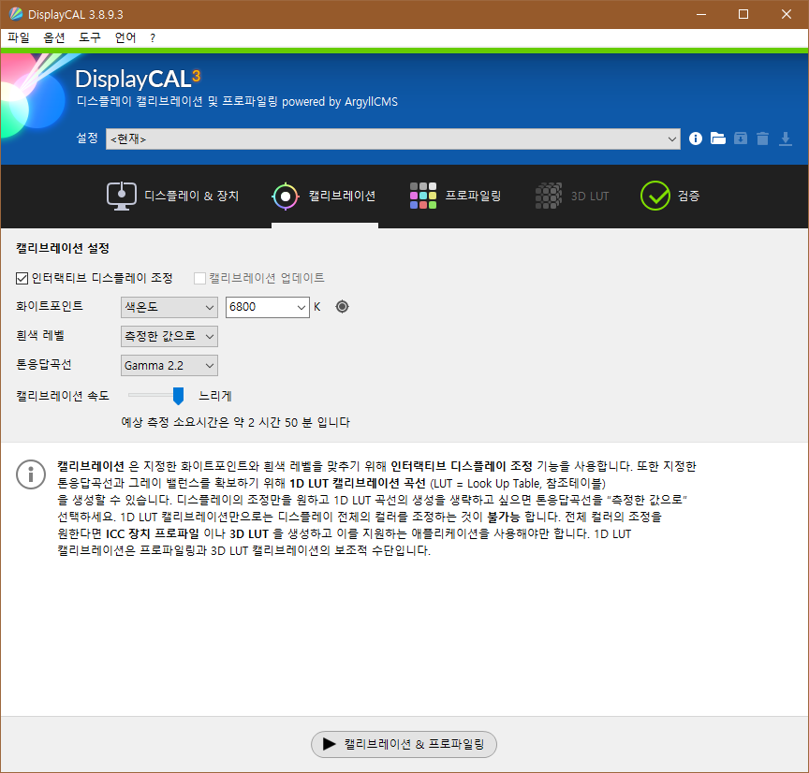Minimize the DisplayCAL window
The width and height of the screenshot is (809, 773).
tap(701, 14)
